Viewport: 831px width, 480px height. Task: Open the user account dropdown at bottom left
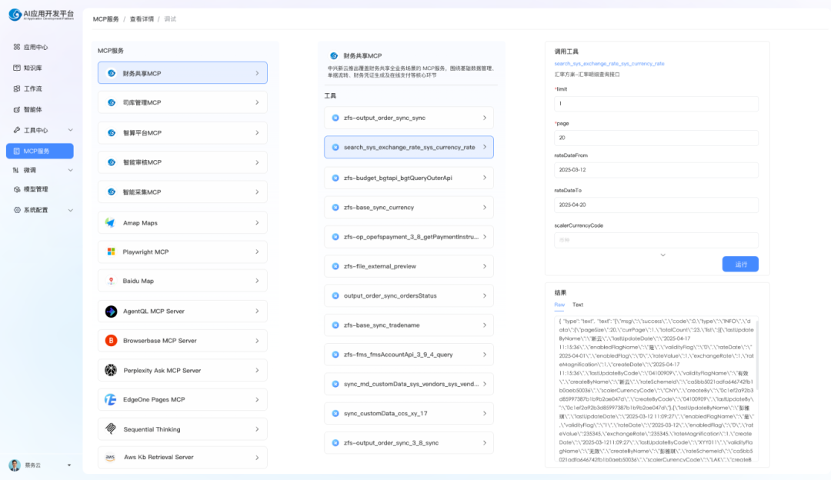coord(40,465)
